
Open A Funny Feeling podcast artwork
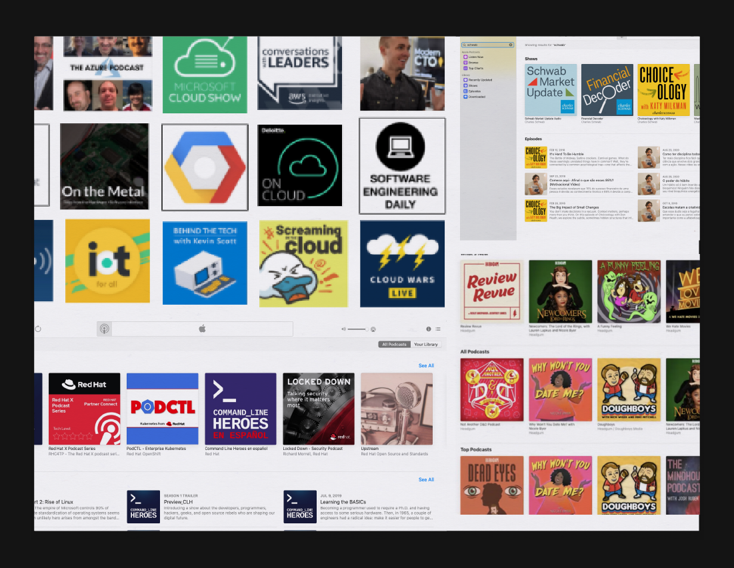coord(629,292)
